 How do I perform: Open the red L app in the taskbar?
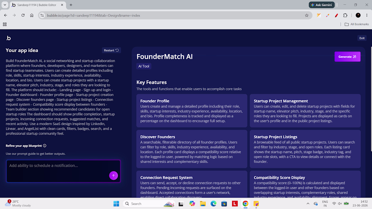pyautogui.click(x=235, y=204)
